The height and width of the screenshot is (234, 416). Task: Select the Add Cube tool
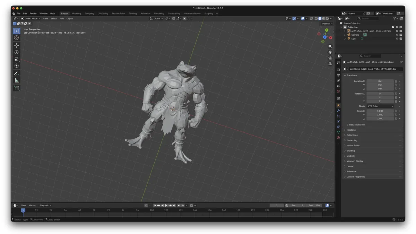(17, 88)
